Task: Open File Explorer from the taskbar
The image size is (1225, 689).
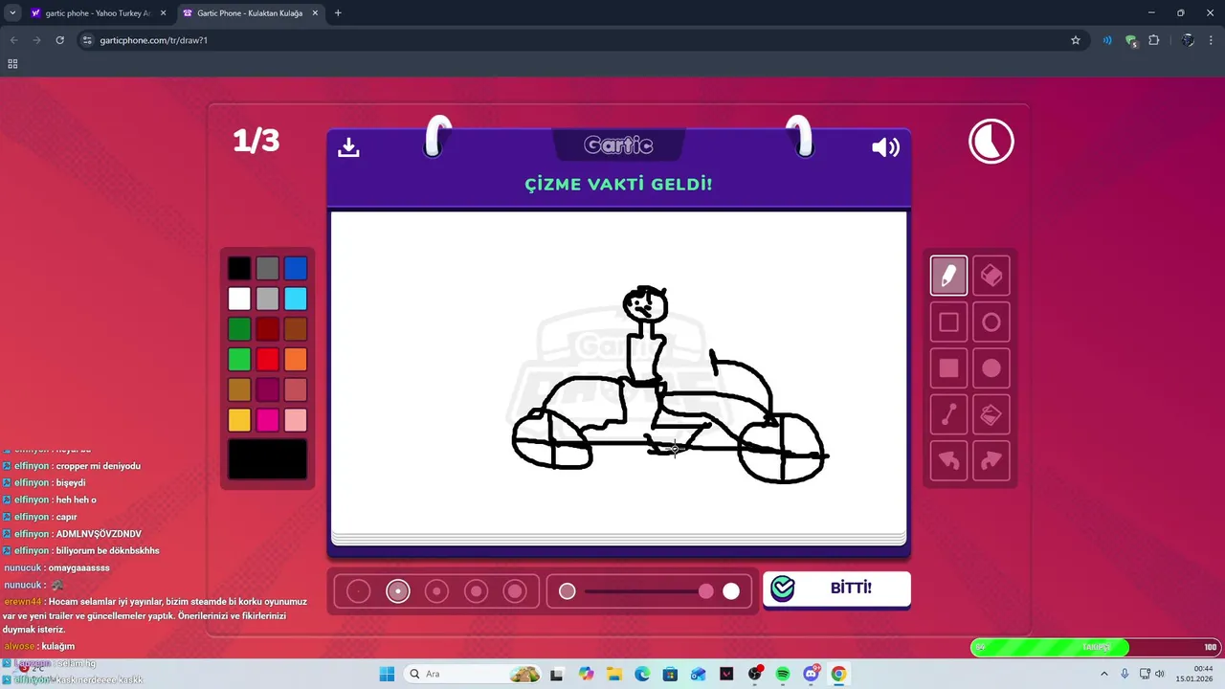Action: pyautogui.click(x=613, y=674)
